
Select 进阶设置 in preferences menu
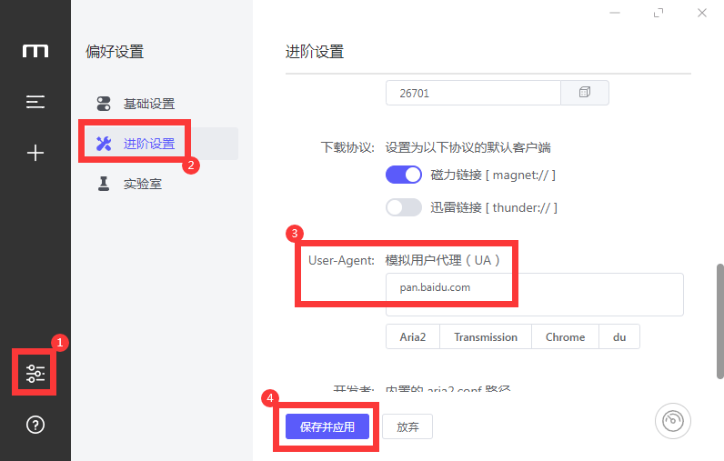pyautogui.click(x=148, y=144)
